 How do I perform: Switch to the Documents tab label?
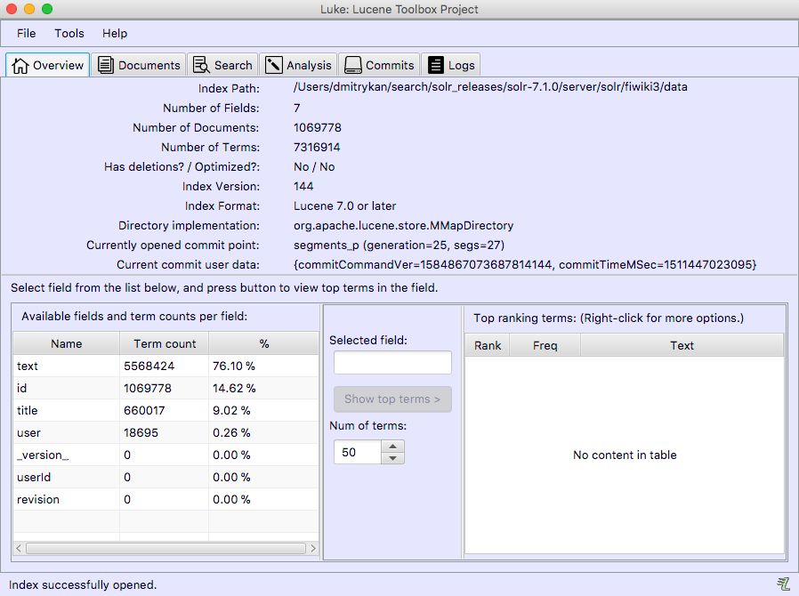click(149, 66)
